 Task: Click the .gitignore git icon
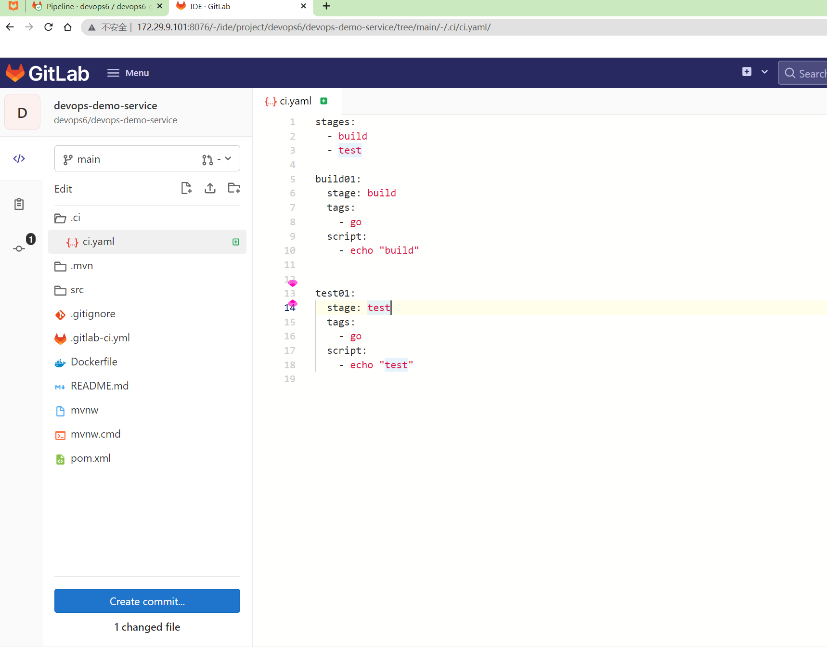pos(60,315)
